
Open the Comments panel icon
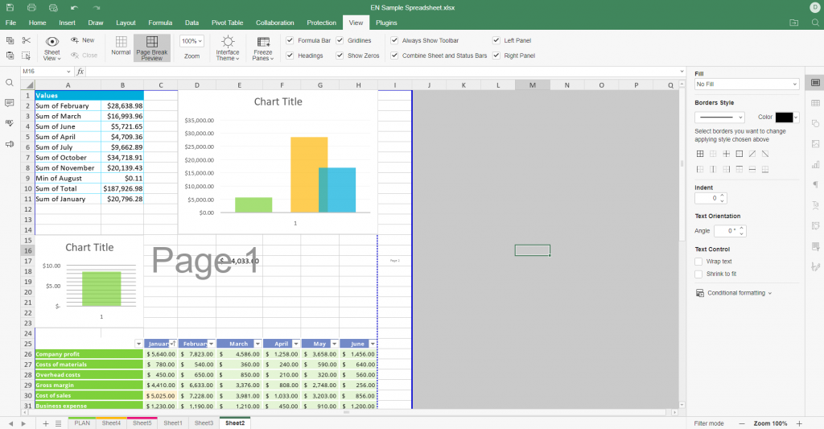pos(10,103)
